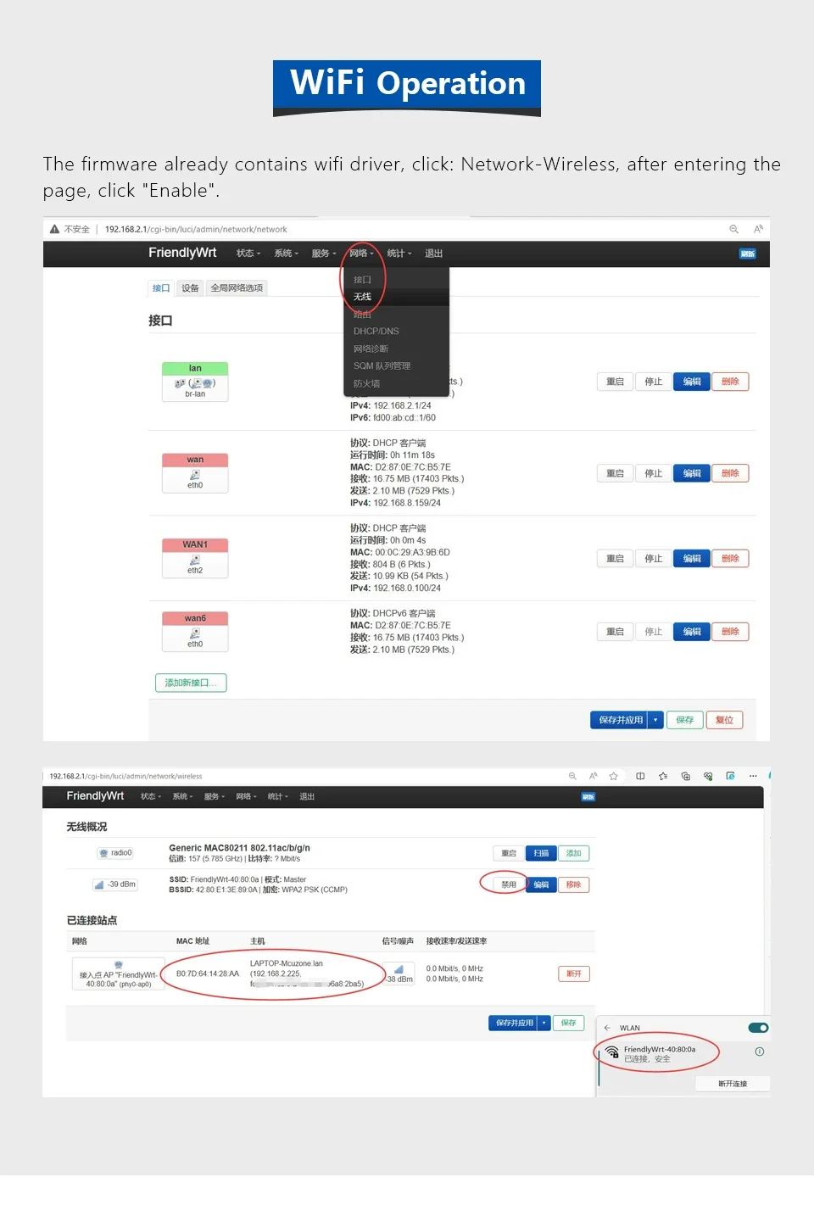Click 编辑 button for the wan interface
The image size is (814, 1205).
pyautogui.click(x=692, y=473)
